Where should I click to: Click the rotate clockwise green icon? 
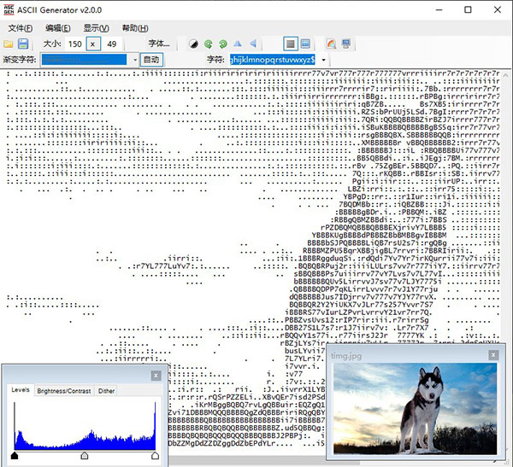point(222,43)
